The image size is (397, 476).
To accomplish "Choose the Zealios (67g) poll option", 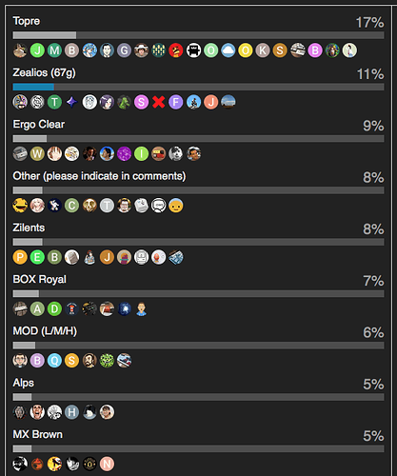I will (44, 73).
